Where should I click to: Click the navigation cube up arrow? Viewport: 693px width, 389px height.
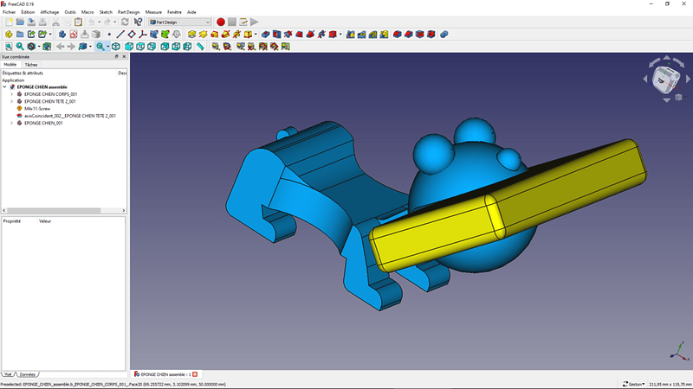[666, 58]
